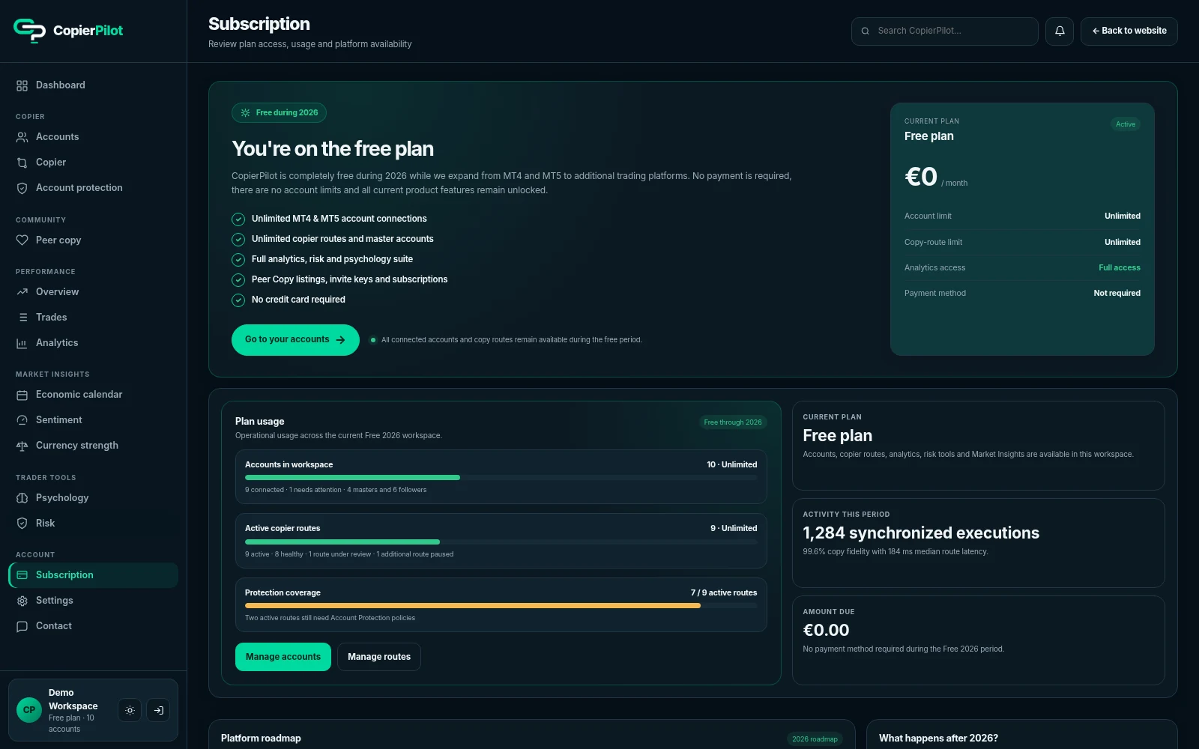Open the Dashboard page

pos(93,85)
